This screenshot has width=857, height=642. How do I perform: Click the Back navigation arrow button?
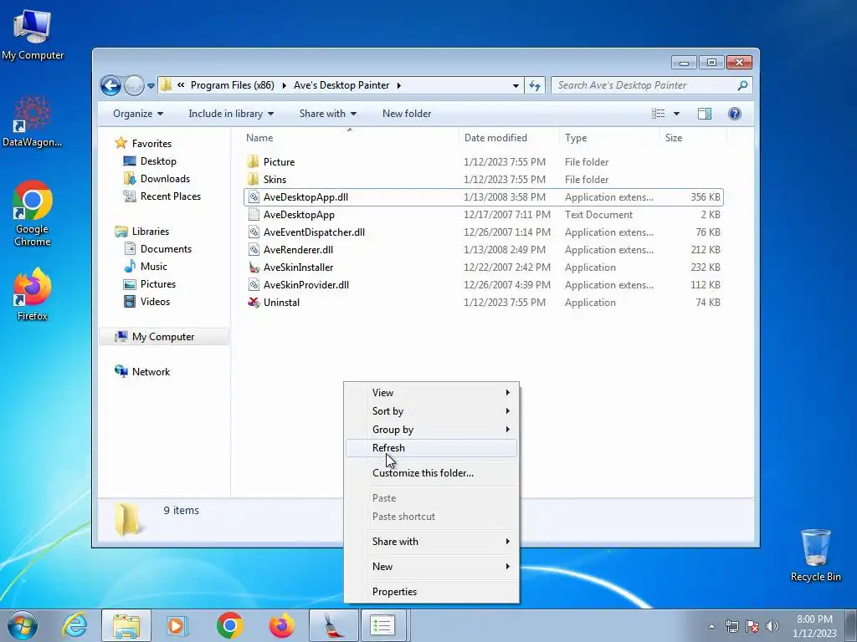(111, 85)
